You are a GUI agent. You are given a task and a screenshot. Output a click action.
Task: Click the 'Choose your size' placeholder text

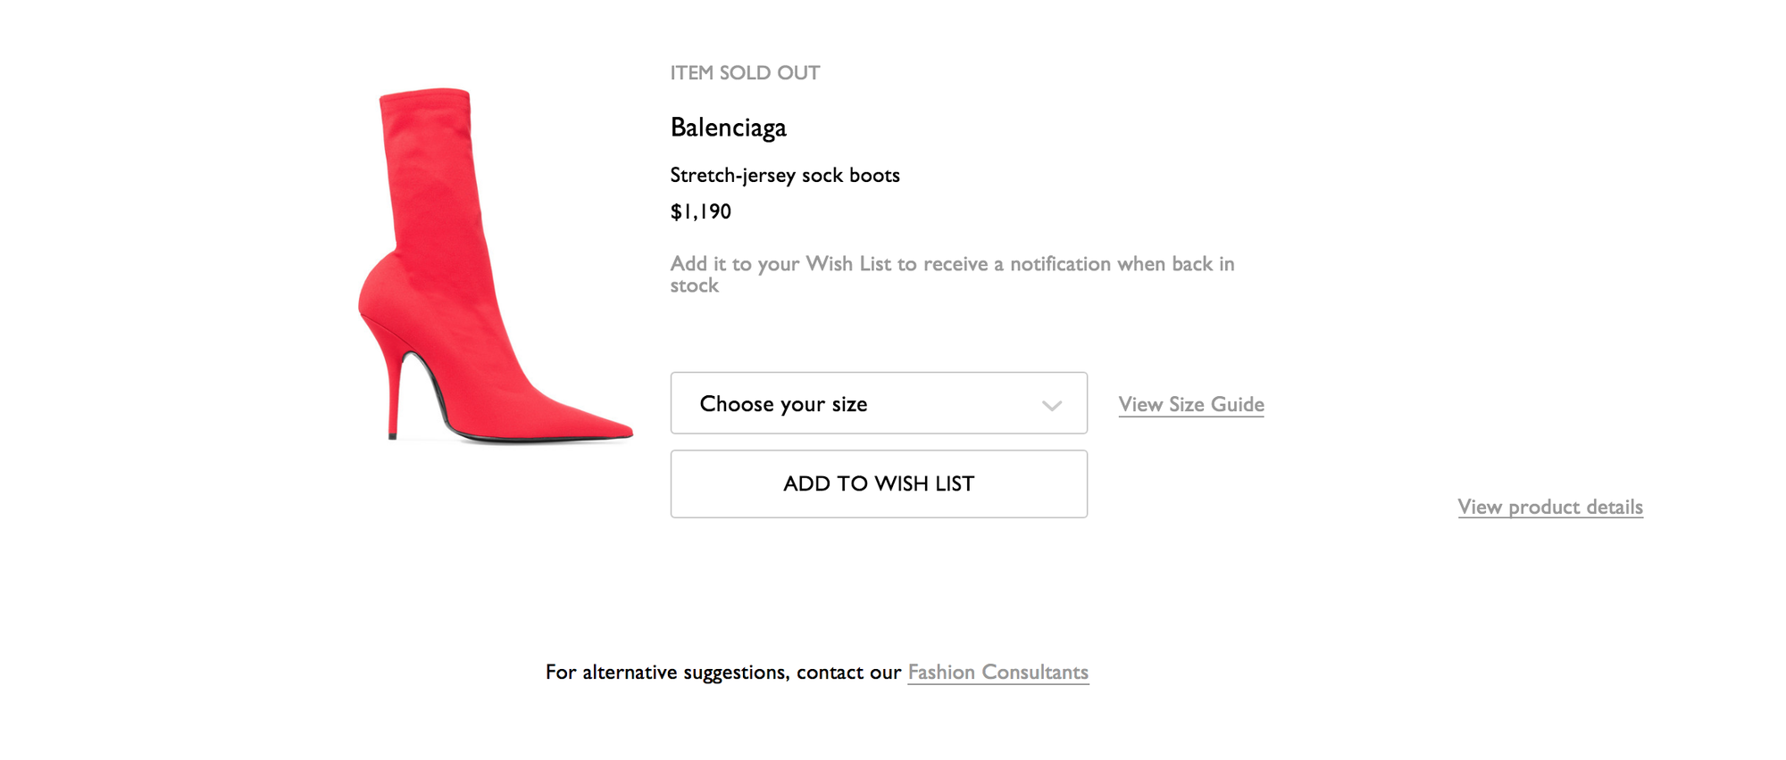pos(783,404)
